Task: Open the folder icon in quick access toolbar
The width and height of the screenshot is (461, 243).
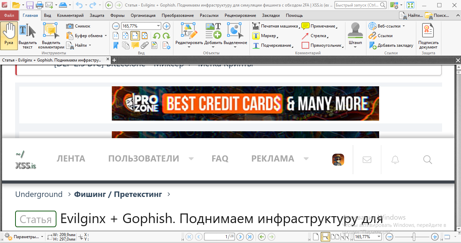Action: pos(16,5)
